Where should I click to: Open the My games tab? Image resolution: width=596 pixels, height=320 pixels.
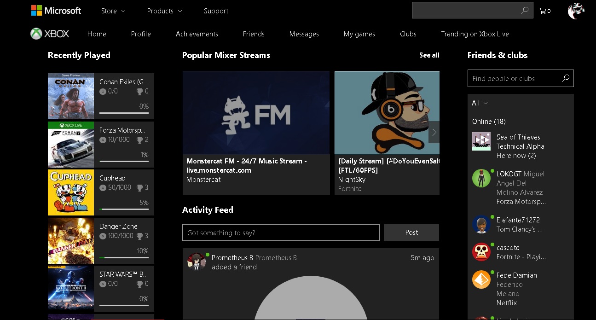pyautogui.click(x=359, y=34)
